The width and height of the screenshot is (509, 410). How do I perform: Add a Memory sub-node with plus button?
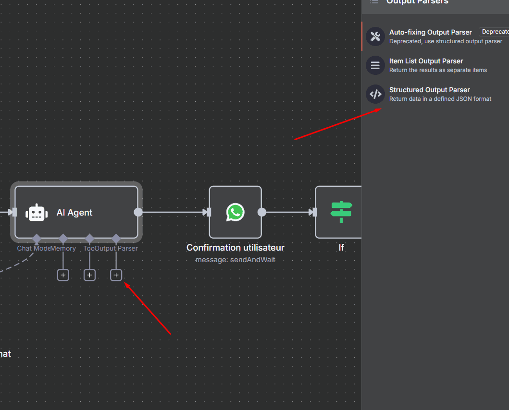coord(63,275)
